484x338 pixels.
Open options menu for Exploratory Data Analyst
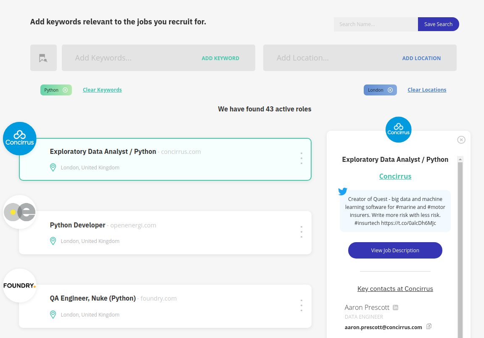tap(301, 158)
